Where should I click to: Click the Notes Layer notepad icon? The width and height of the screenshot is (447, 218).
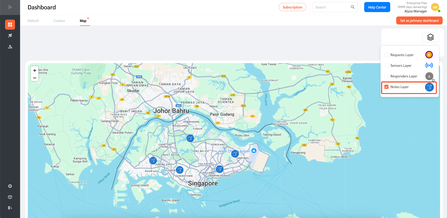pos(429,87)
